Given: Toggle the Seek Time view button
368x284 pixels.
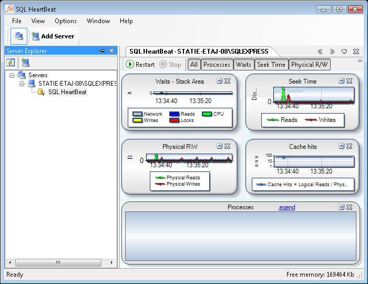Looking at the screenshot, I should (271, 65).
